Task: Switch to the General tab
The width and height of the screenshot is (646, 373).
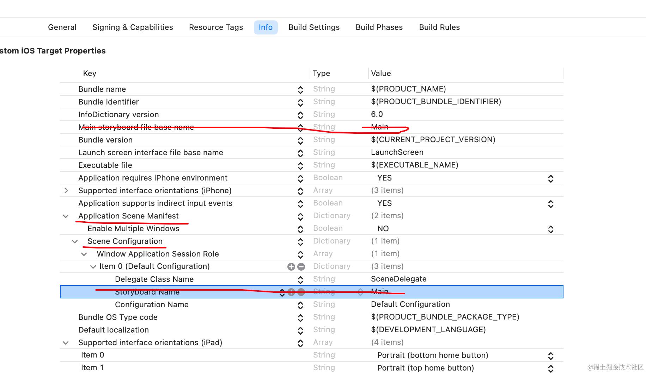Action: (x=62, y=27)
